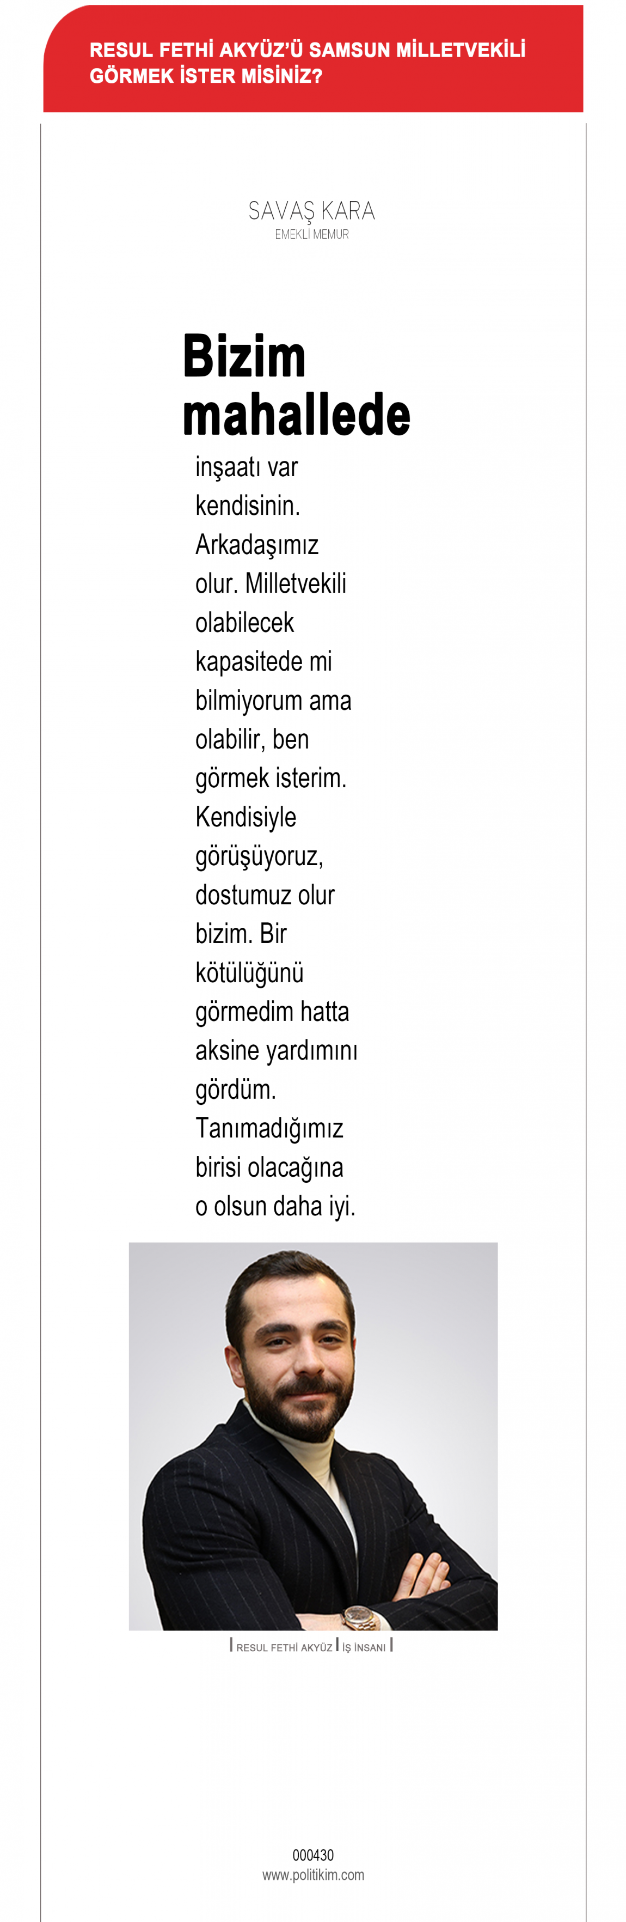This screenshot has height=1922, width=626.
Task: Click the last line 'o olsun daha iyi.'
Action: tap(275, 1206)
